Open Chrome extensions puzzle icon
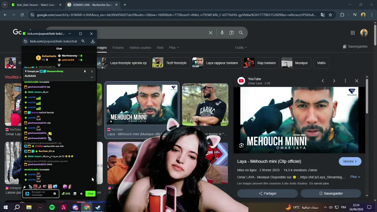This screenshot has width=377, height=212. (342, 15)
